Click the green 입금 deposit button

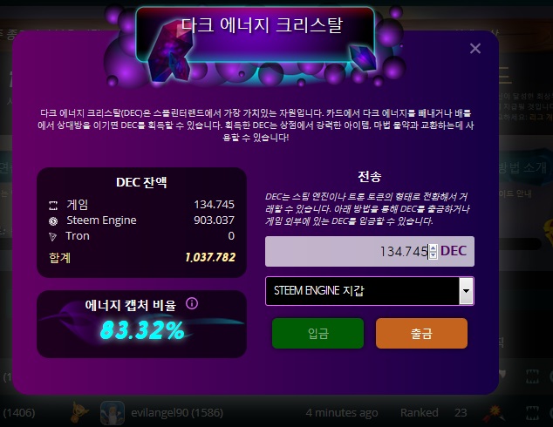[x=317, y=333]
